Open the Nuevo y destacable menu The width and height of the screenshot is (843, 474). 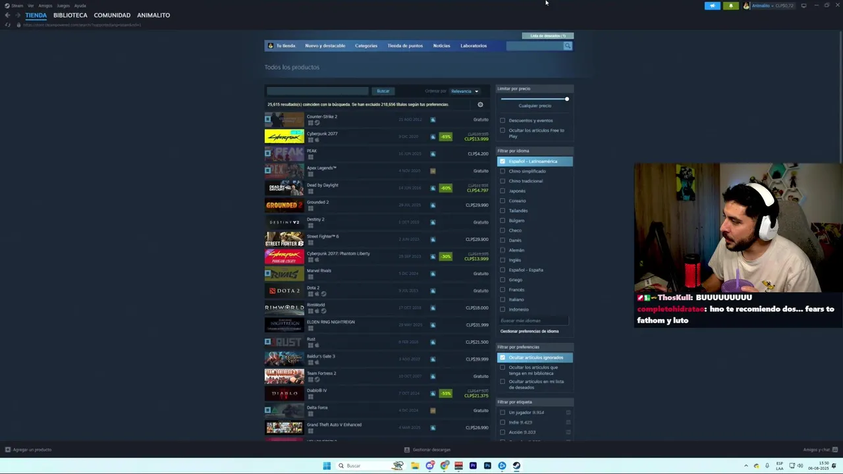pos(325,46)
